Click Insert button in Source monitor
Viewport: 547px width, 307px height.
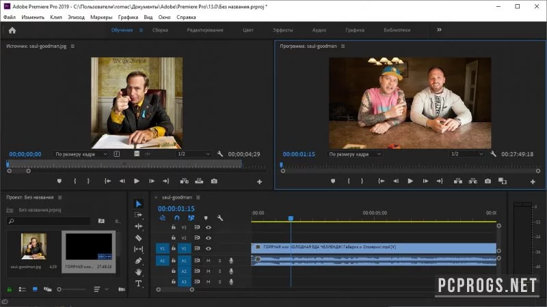184,181
